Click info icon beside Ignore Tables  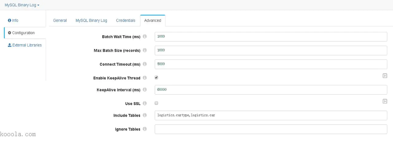(x=145, y=129)
